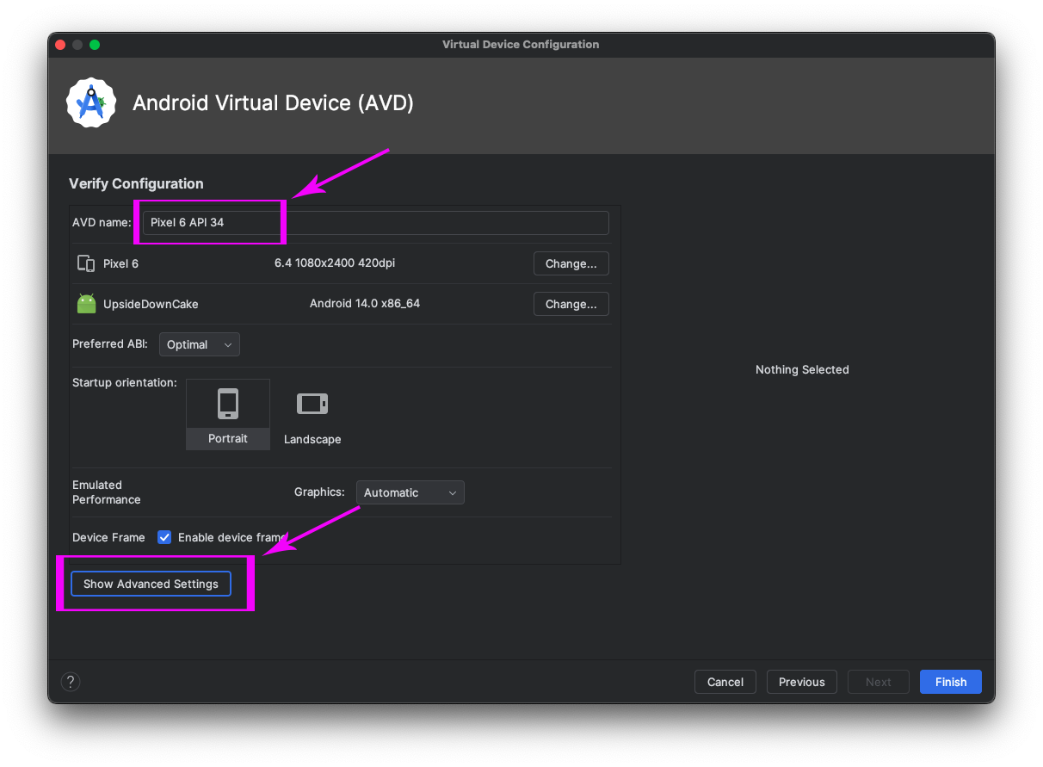Image resolution: width=1043 pixels, height=767 pixels.
Task: Click the disabled Next button
Action: [879, 682]
